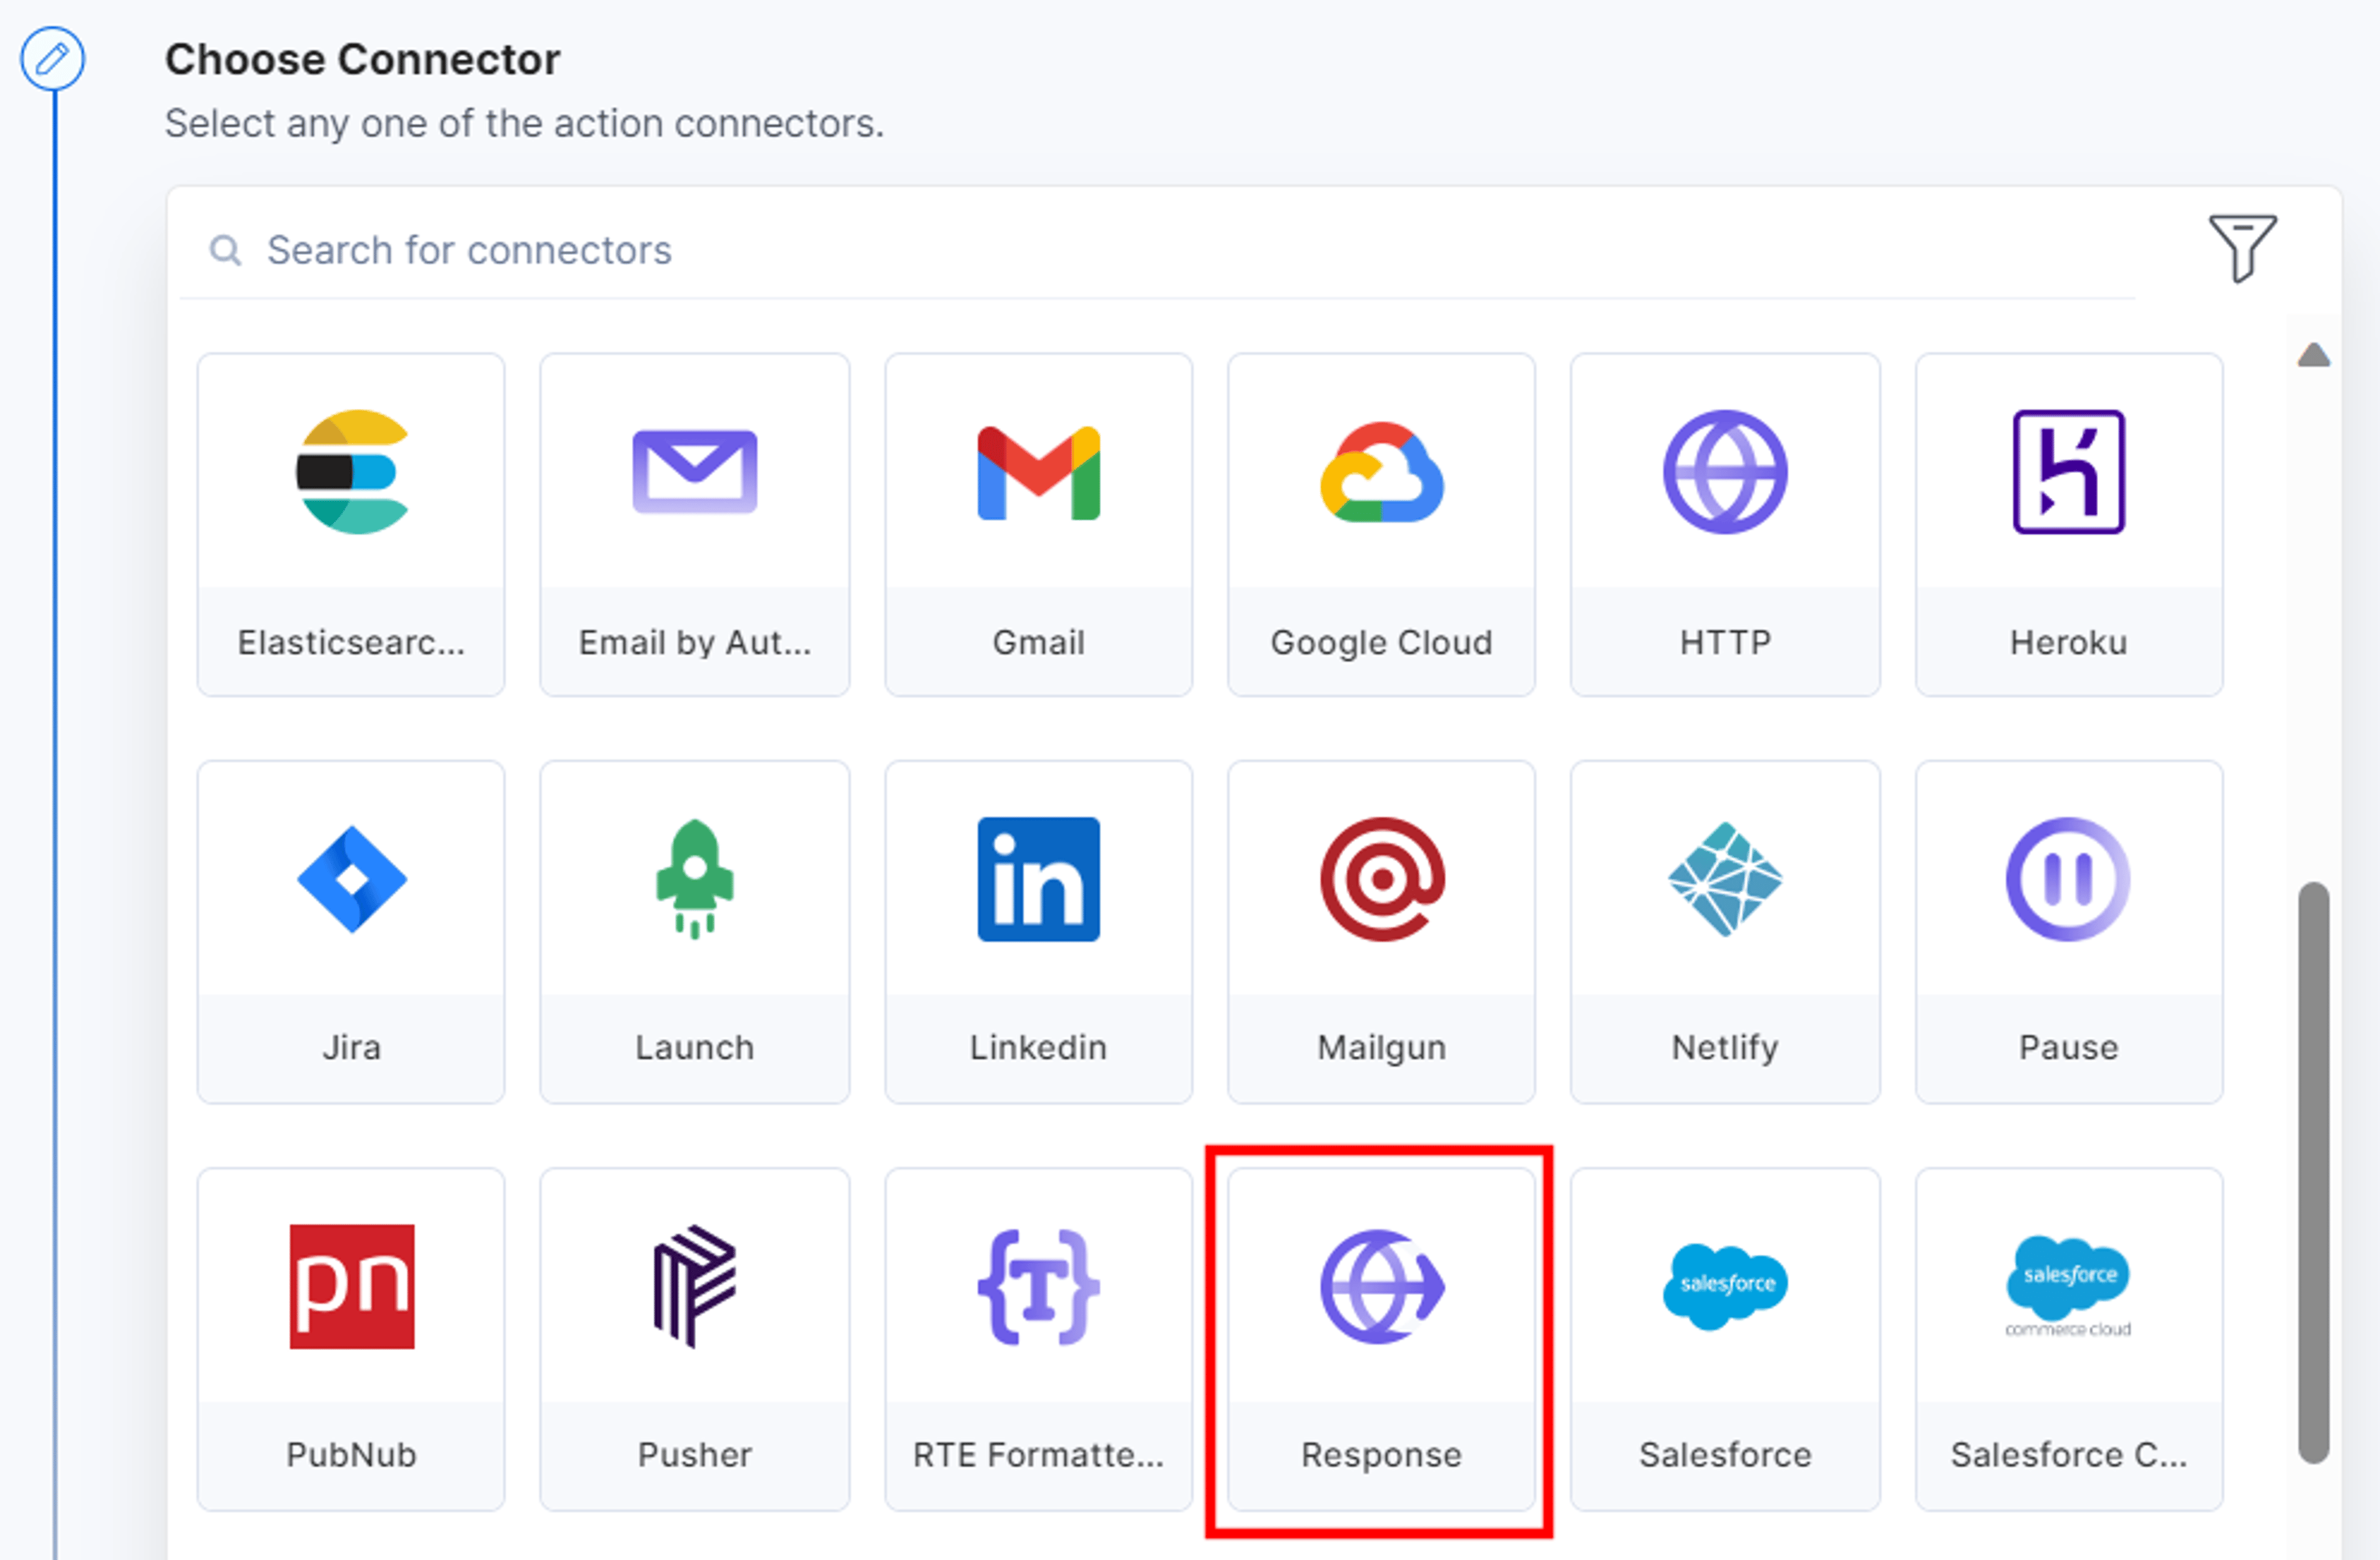Click the RTE Formatte... label
The width and height of the screenshot is (2380, 1560).
[x=1038, y=1454]
